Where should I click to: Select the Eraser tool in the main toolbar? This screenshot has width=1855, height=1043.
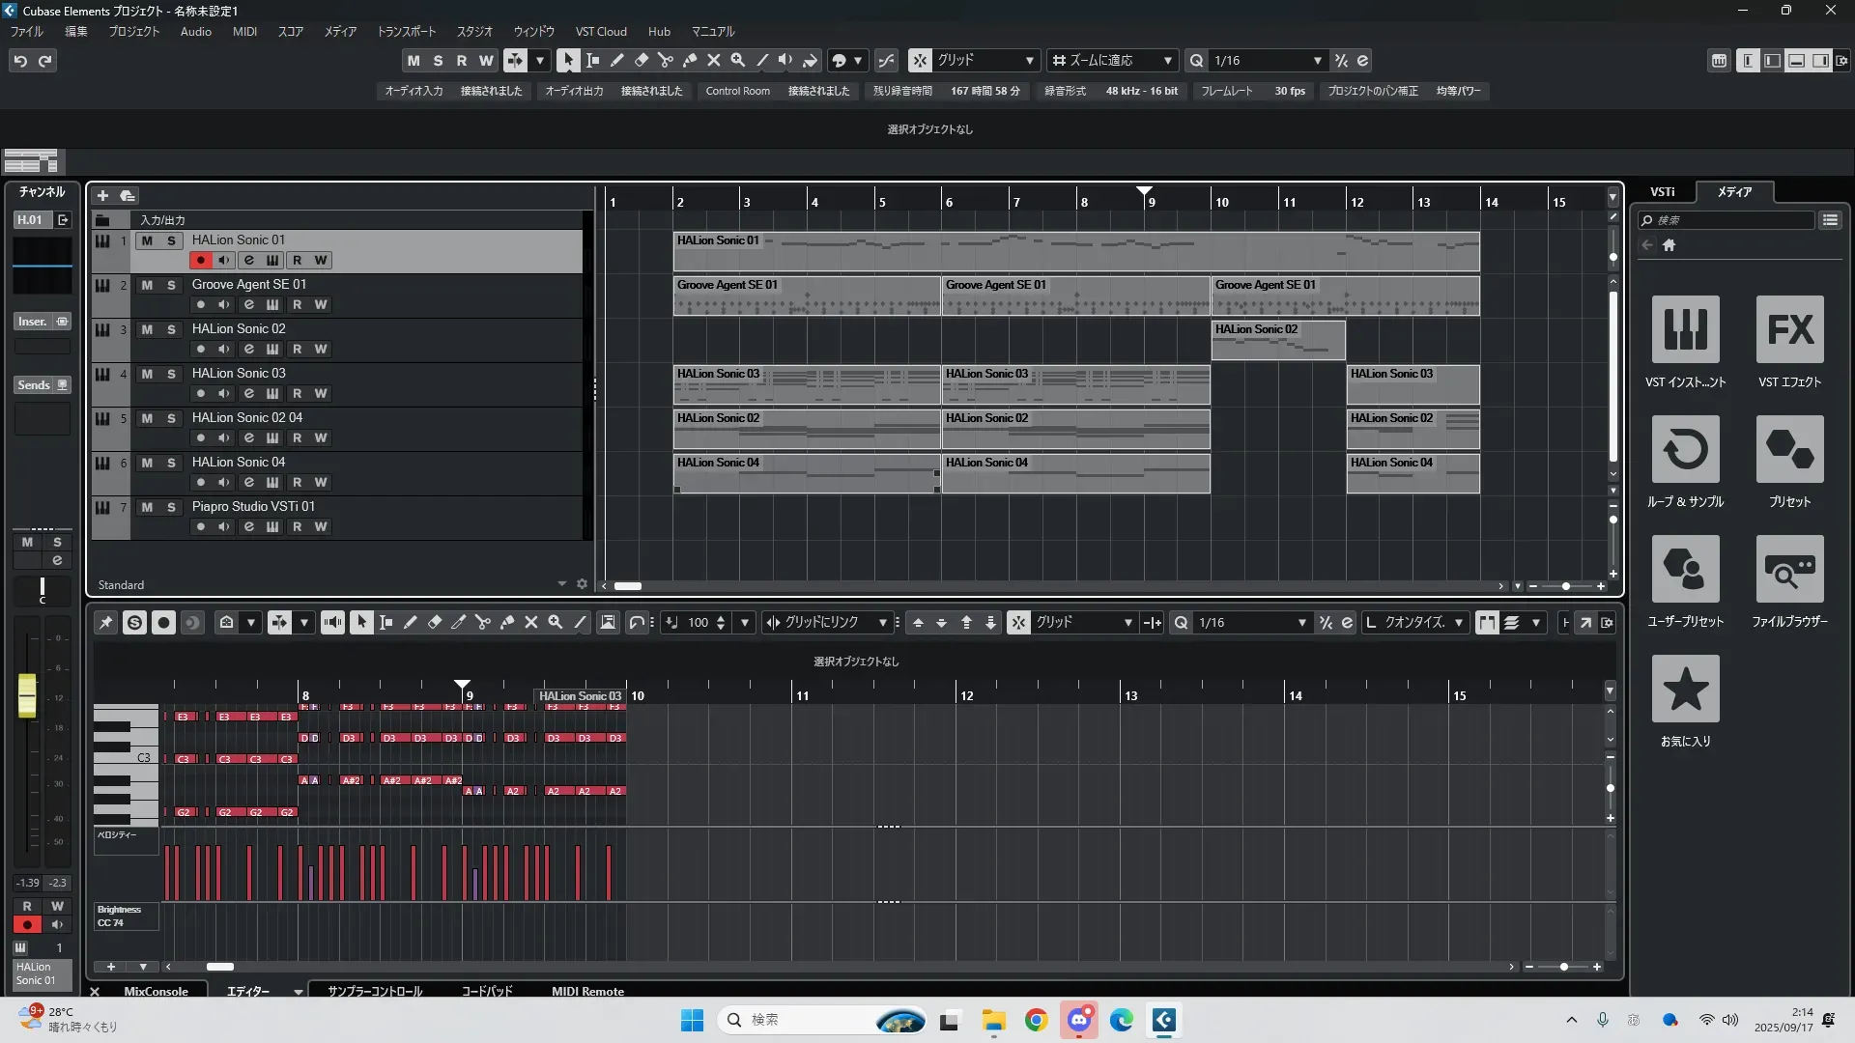[642, 61]
